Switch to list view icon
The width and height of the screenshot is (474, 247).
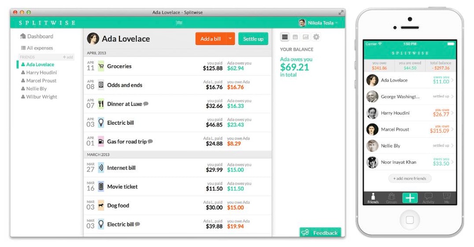tap(285, 37)
